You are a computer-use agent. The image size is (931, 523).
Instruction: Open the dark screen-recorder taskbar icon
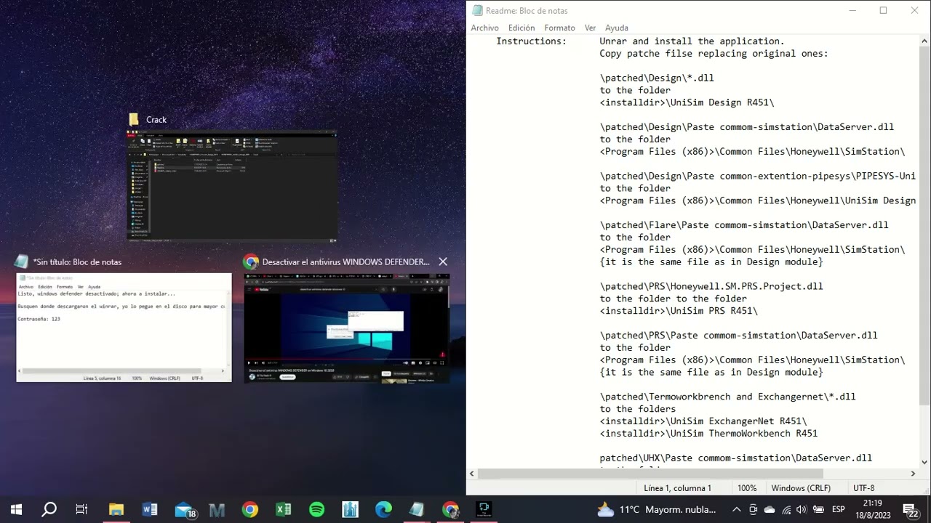[484, 509]
